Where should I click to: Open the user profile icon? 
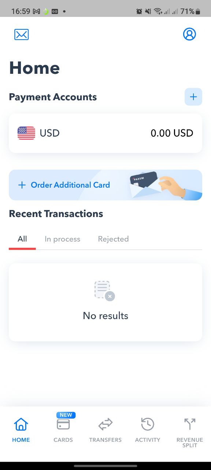(189, 34)
